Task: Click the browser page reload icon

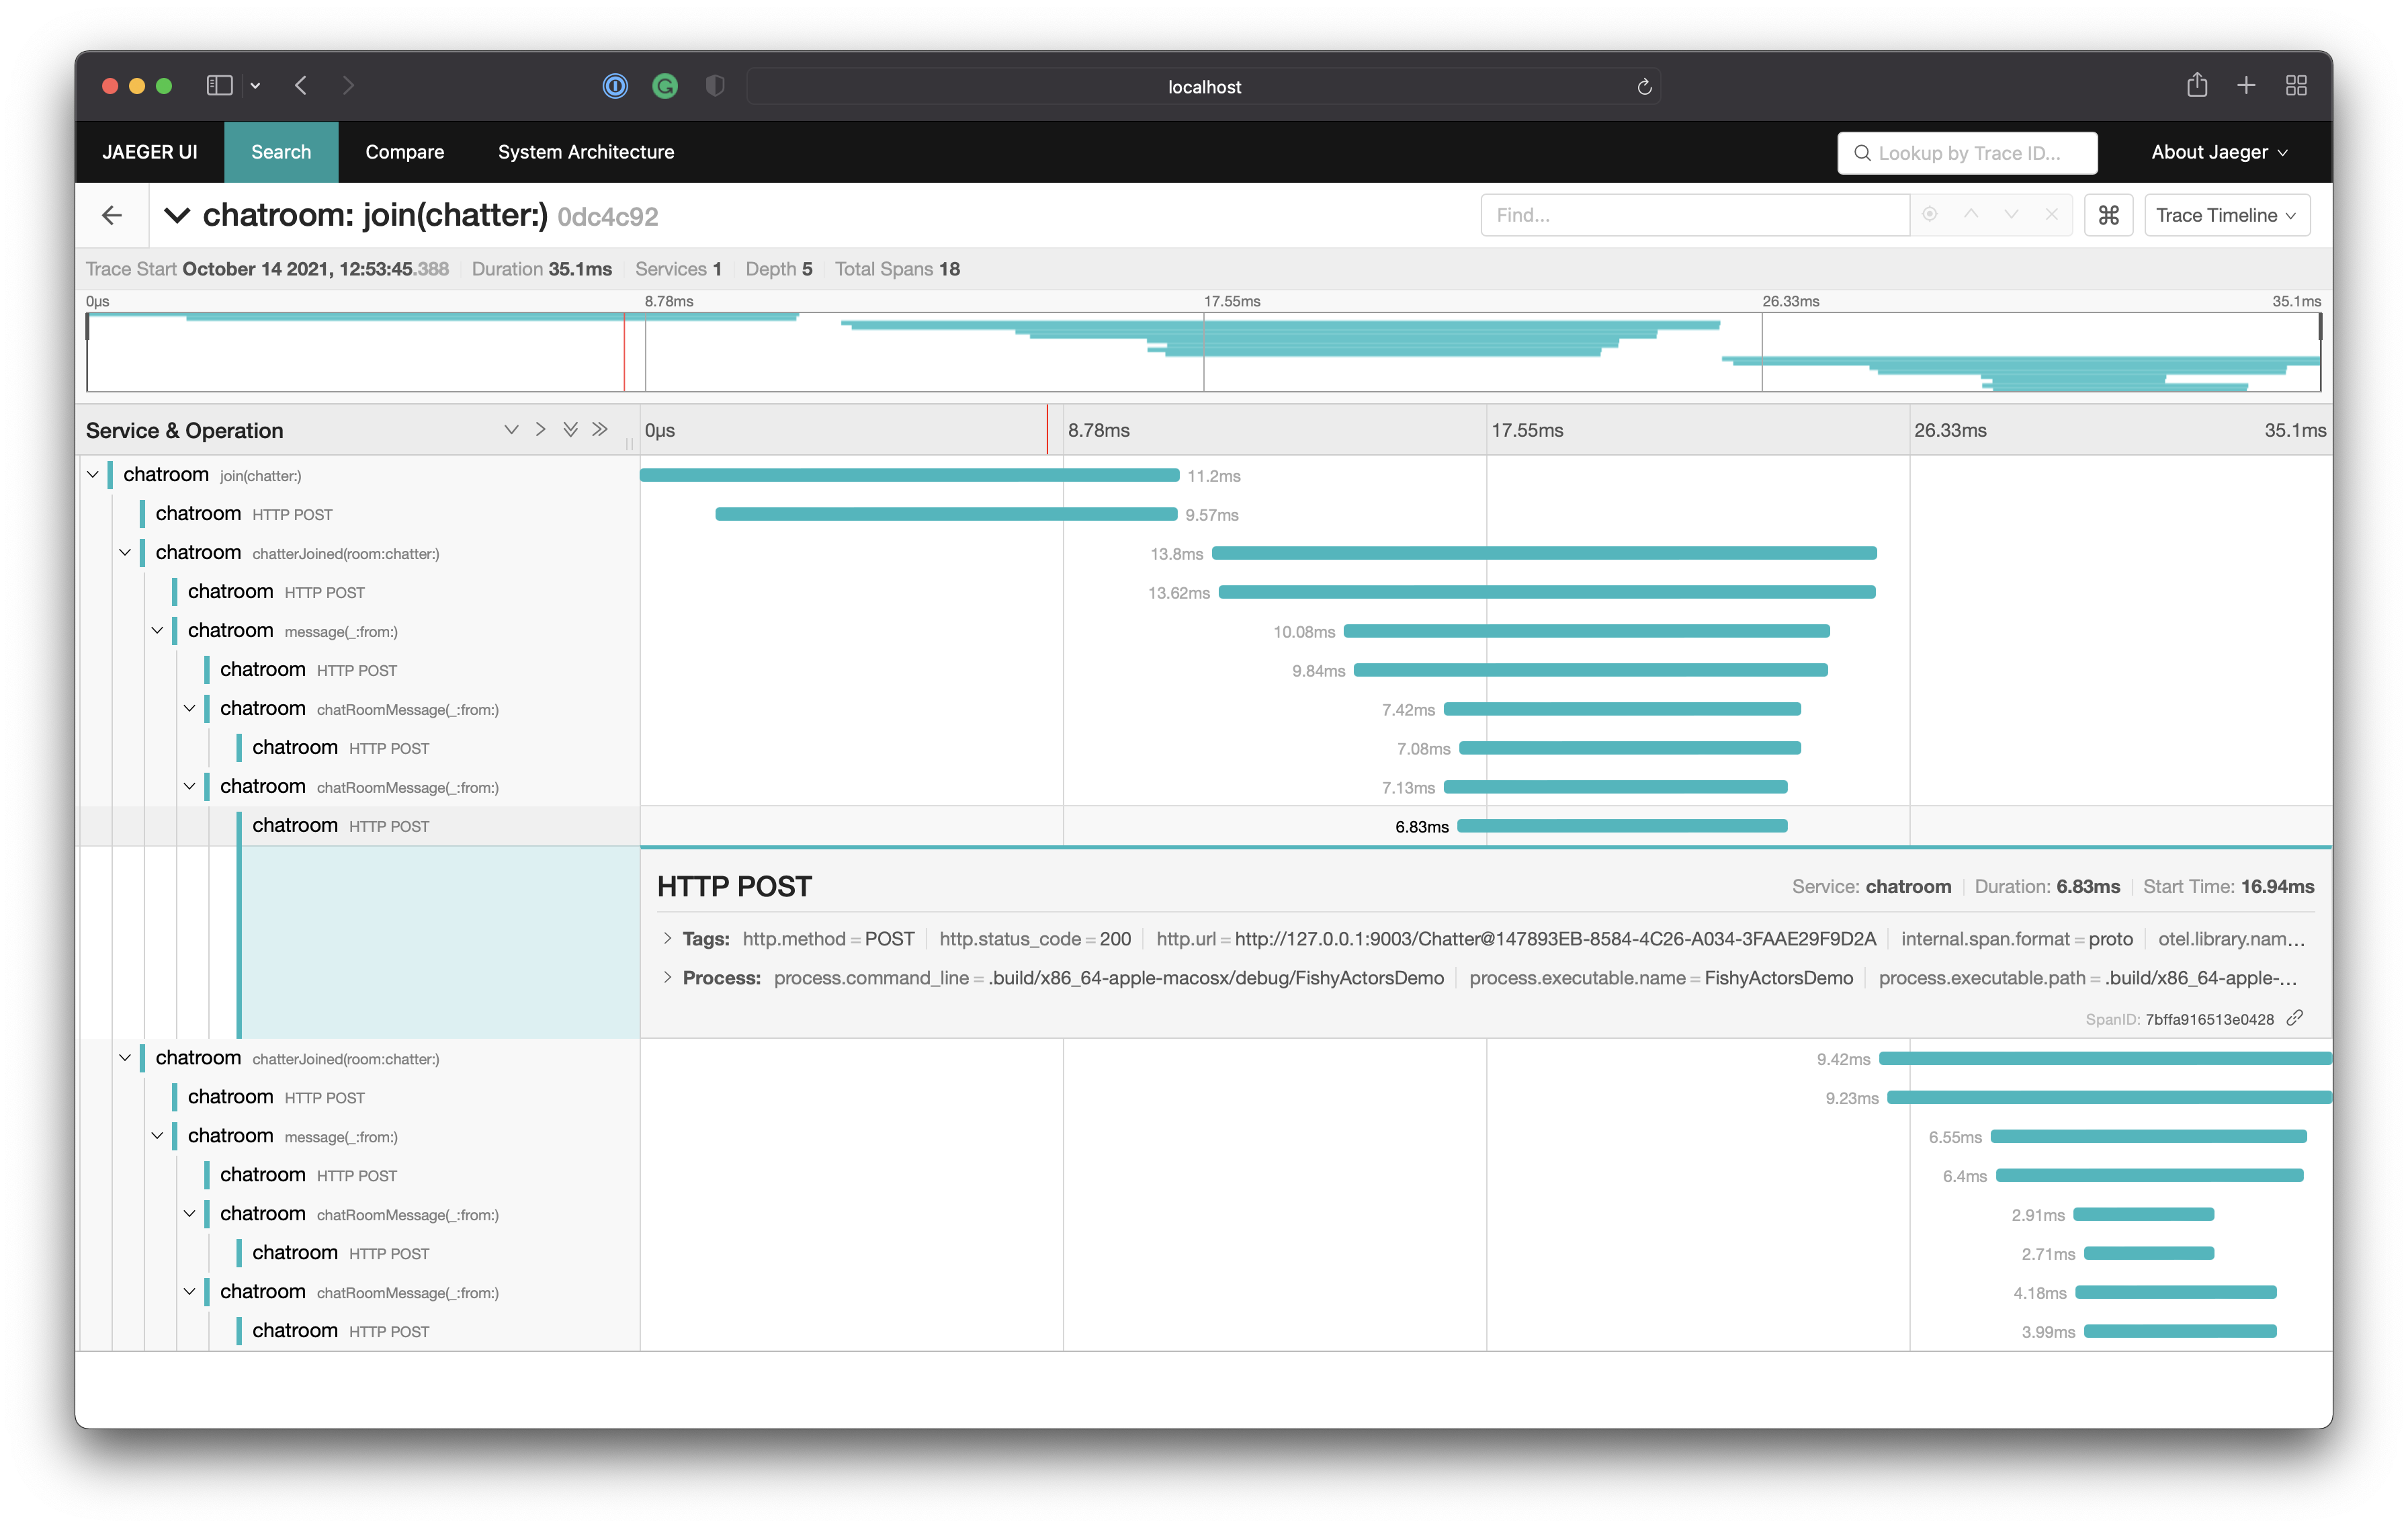Action: (x=1644, y=87)
